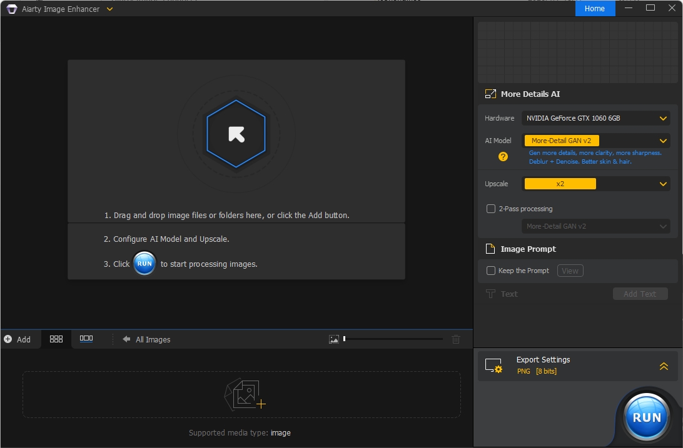Click the trash delete icon
The height and width of the screenshot is (448, 683).
[456, 339]
